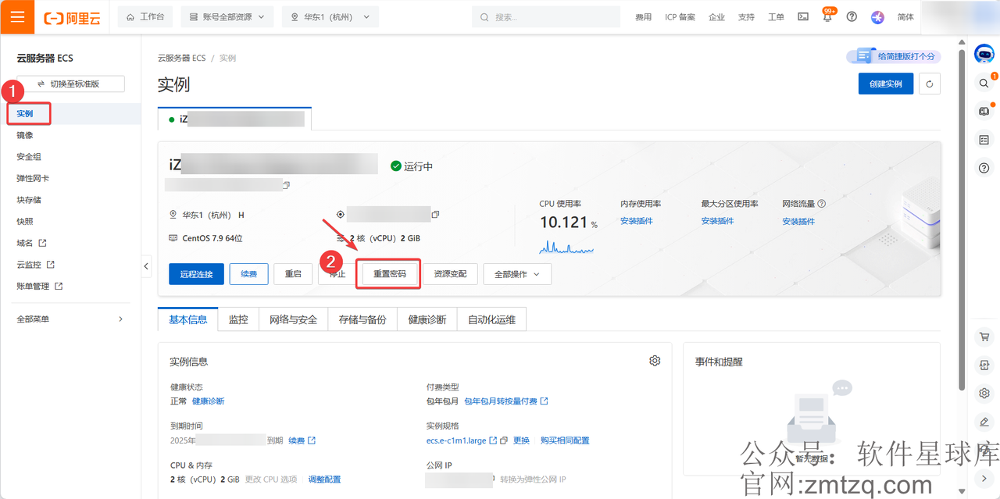1000x499 pixels.
Task: Open 费用 top menu
Action: (643, 17)
